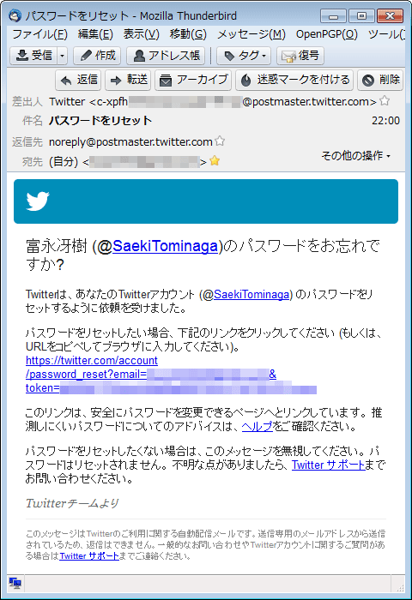Toggle the star next to the noreply reply-to address

tap(220, 141)
